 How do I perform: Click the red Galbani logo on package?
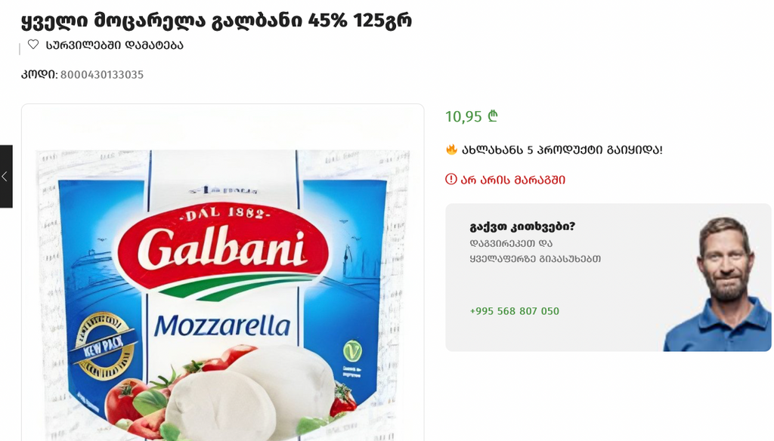(x=223, y=245)
